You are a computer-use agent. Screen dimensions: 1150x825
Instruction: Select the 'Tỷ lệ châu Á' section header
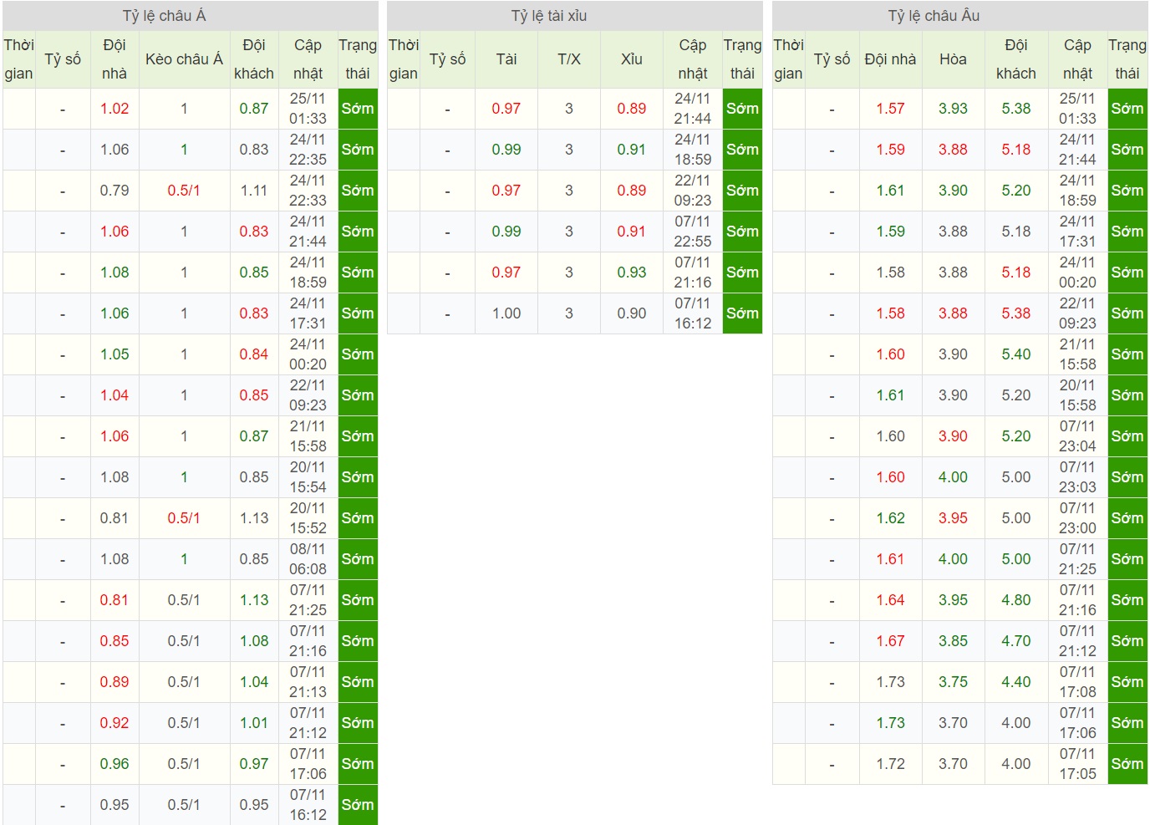tap(190, 16)
